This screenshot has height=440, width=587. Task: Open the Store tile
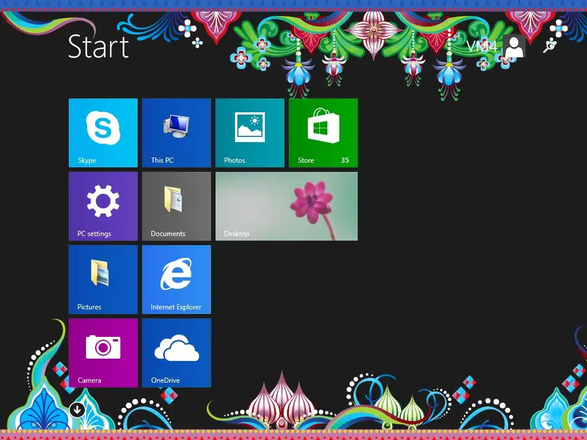pyautogui.click(x=323, y=133)
